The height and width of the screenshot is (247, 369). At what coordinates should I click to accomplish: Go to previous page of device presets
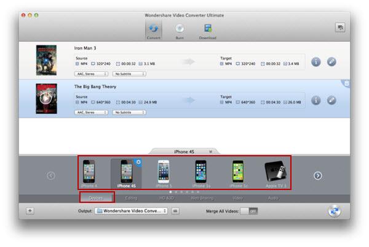pos(51,176)
